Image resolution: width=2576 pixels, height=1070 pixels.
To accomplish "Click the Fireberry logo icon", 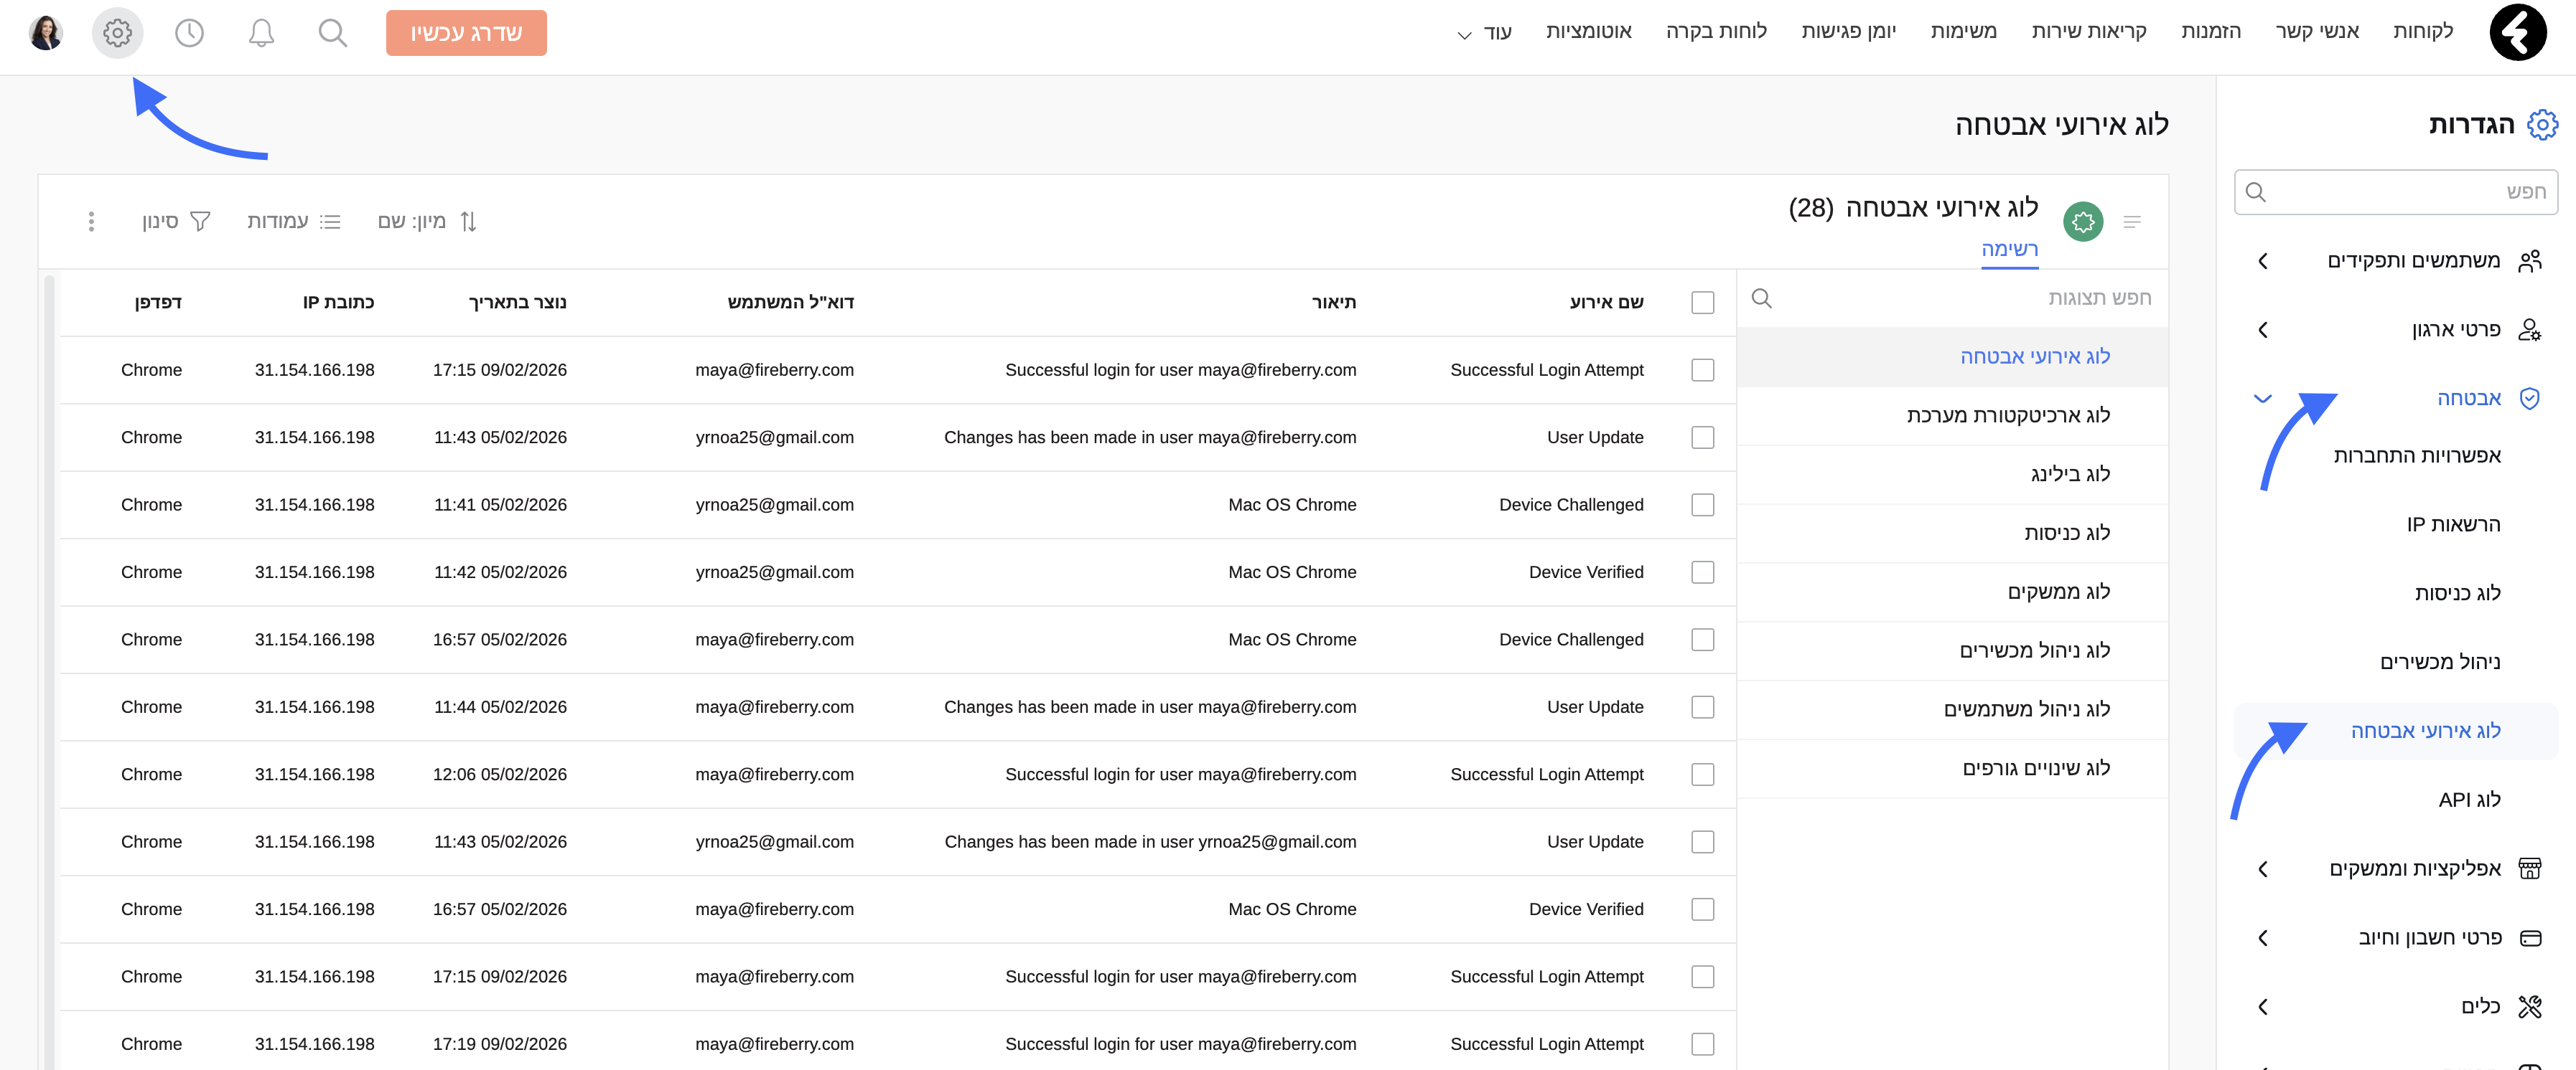I will (2517, 33).
